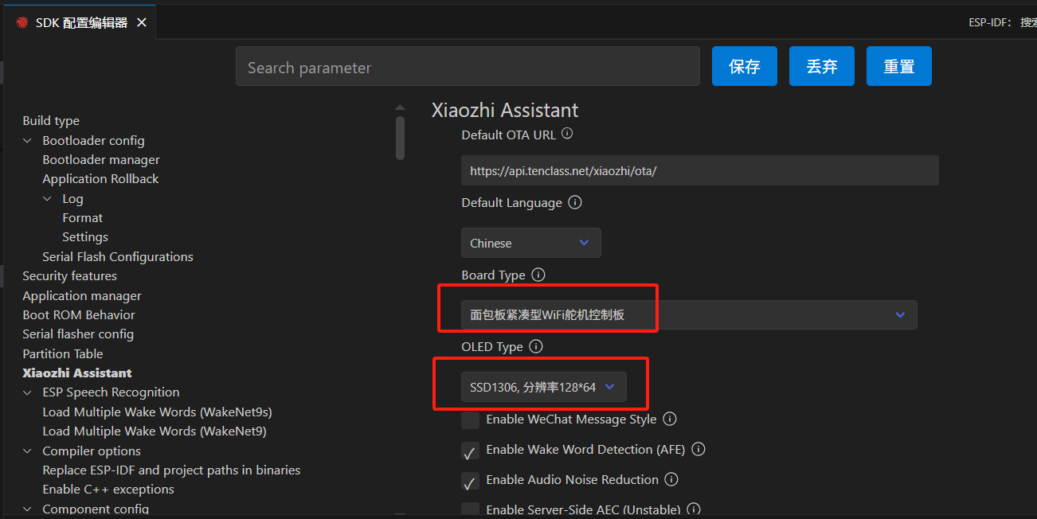Viewport: 1037px width, 519px height.
Task: Open the OLED Type SSD1306 dropdown
Action: coord(543,387)
